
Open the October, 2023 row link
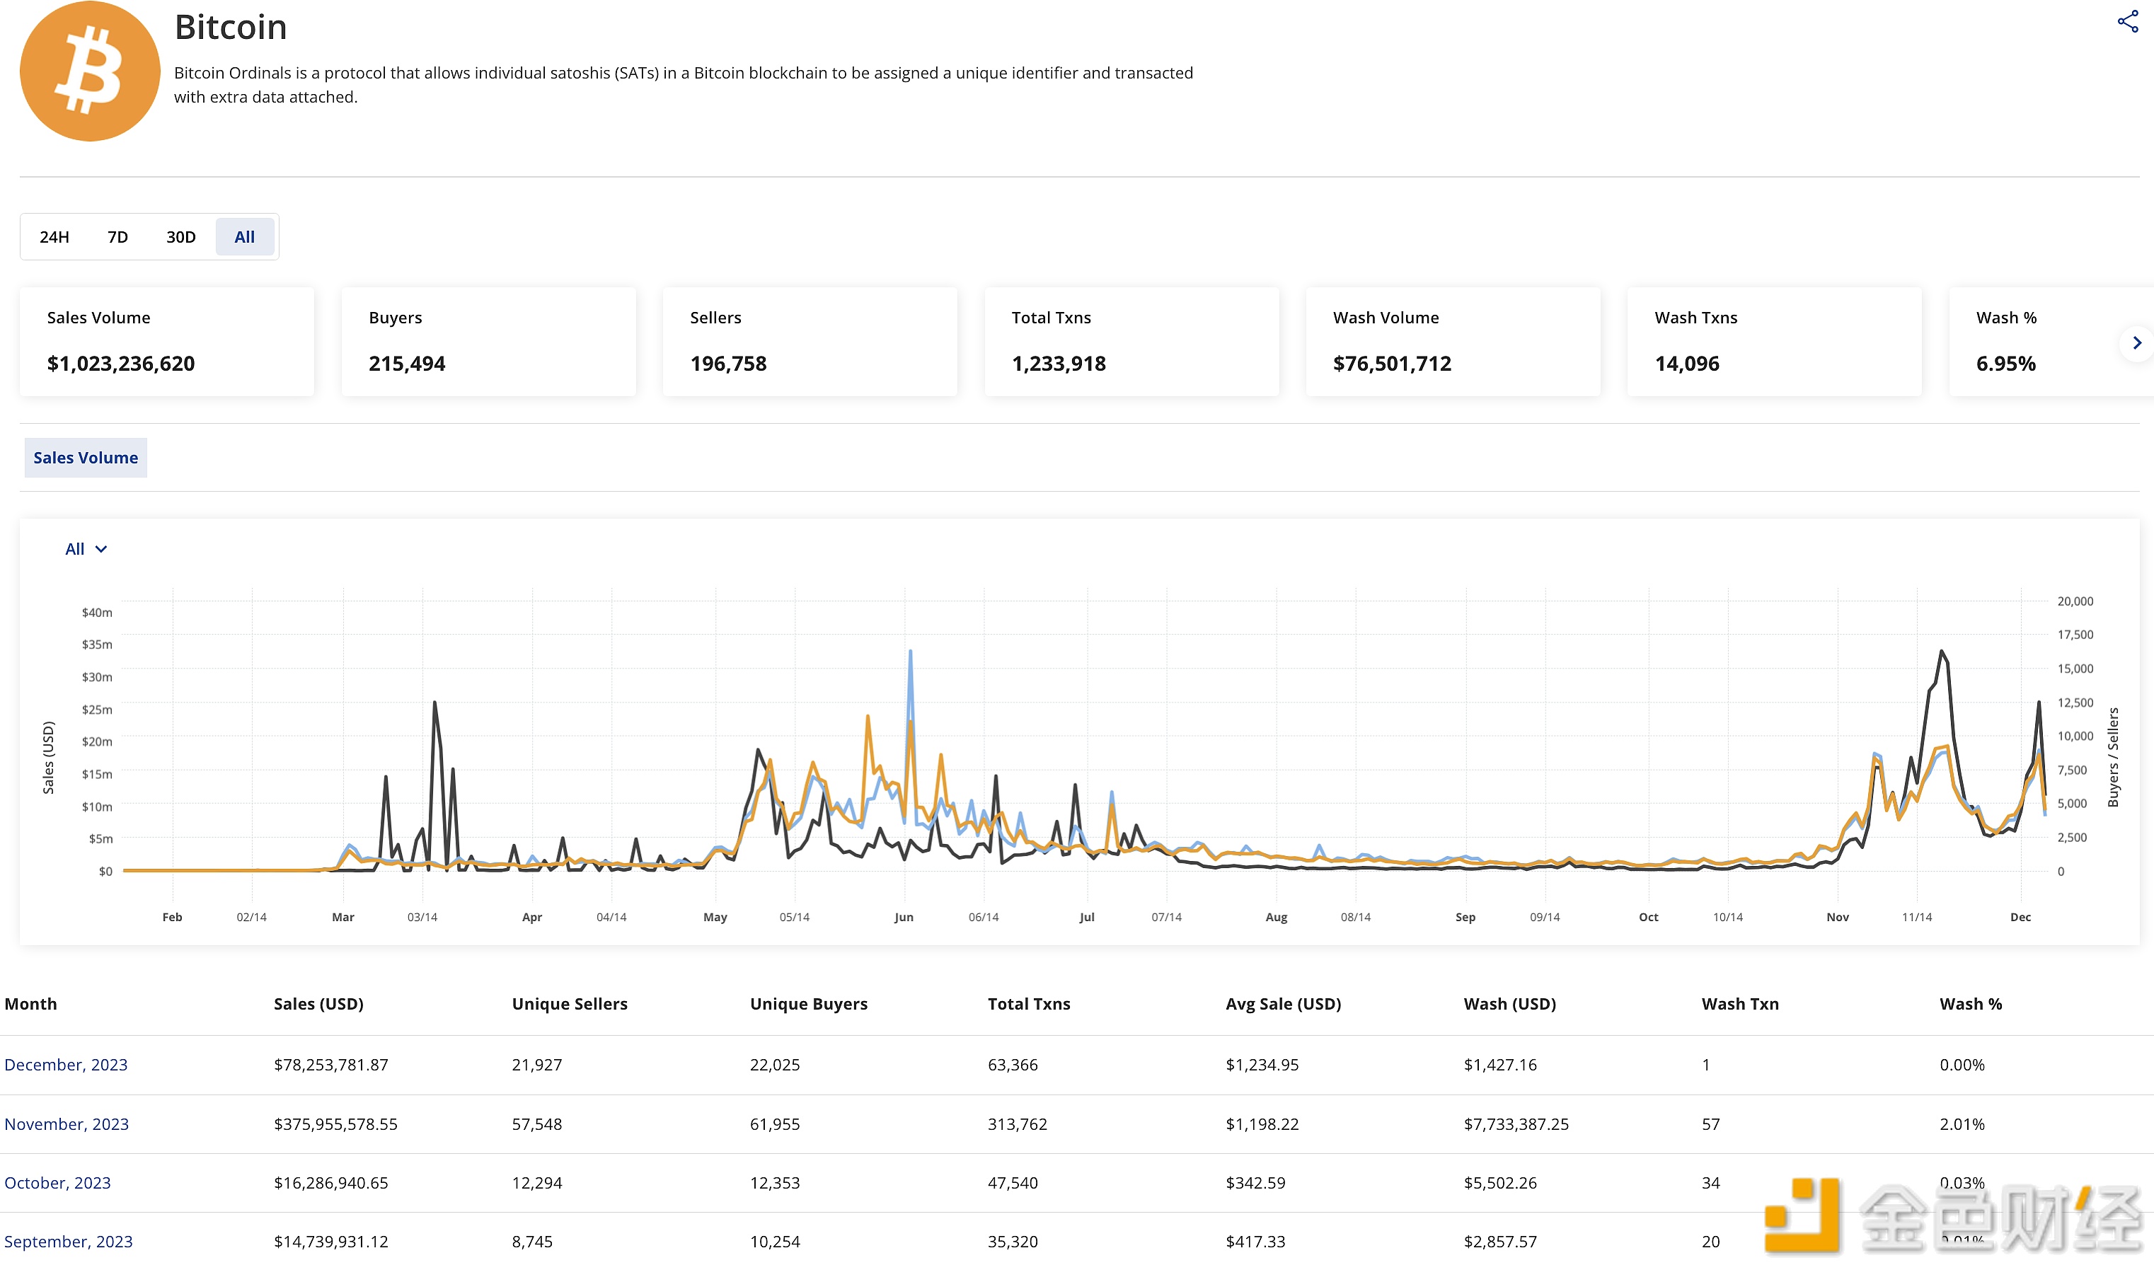[57, 1183]
